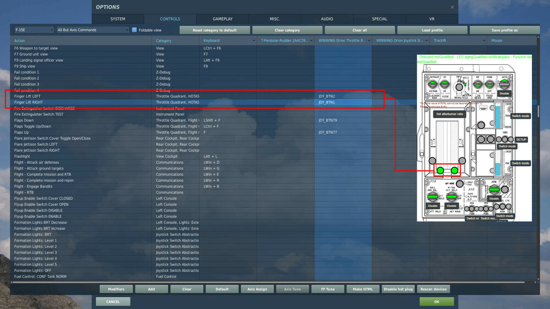Click the ADV MODE gray button in diagram

459,184
